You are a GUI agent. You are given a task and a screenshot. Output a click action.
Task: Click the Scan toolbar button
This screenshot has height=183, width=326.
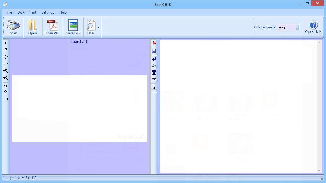[13, 28]
